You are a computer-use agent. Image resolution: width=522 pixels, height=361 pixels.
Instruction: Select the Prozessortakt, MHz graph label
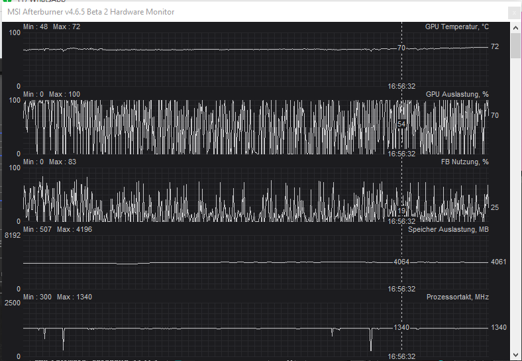pos(458,297)
